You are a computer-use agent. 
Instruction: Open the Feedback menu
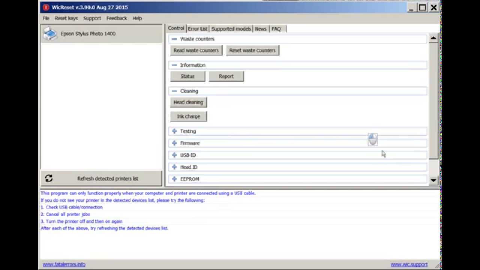click(x=117, y=18)
